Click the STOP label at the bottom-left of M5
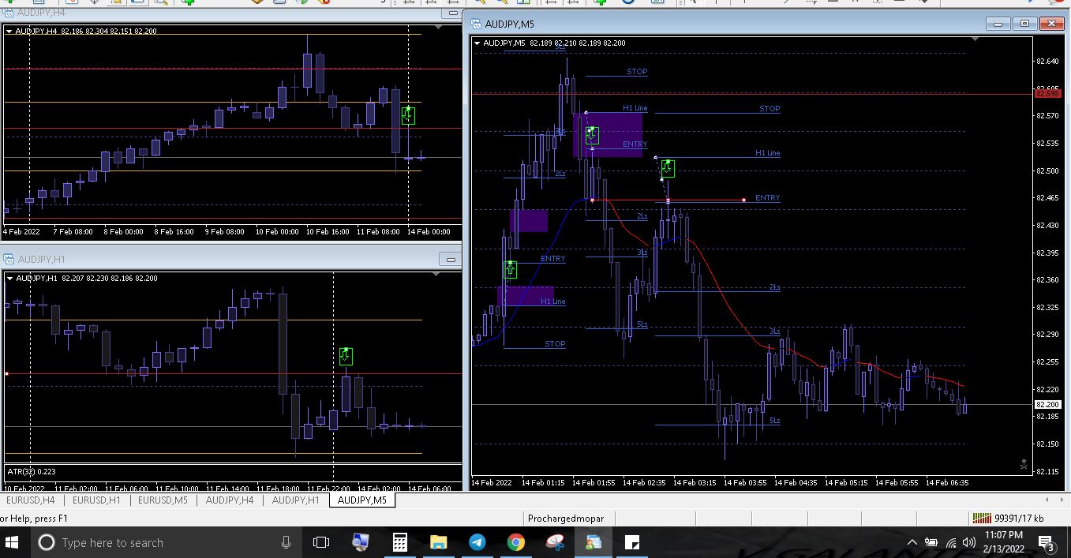 tap(555, 344)
